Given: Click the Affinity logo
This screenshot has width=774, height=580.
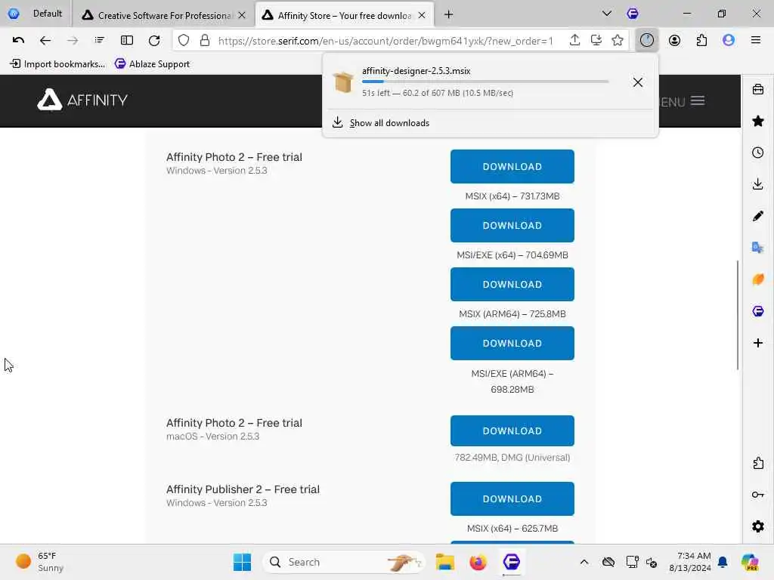Looking at the screenshot, I should [x=82, y=100].
